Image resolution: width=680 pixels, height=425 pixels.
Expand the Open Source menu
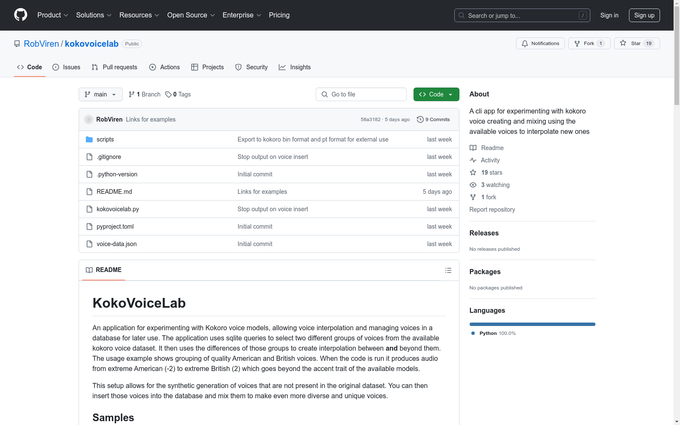[191, 15]
